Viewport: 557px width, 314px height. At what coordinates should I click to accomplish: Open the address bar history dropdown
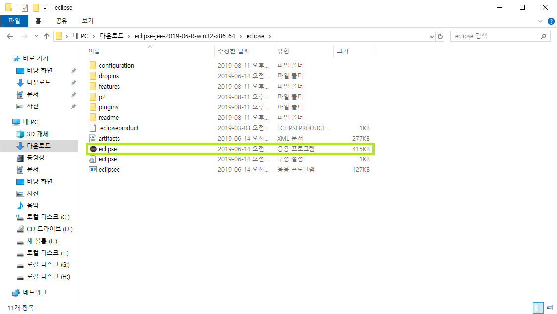click(x=432, y=36)
